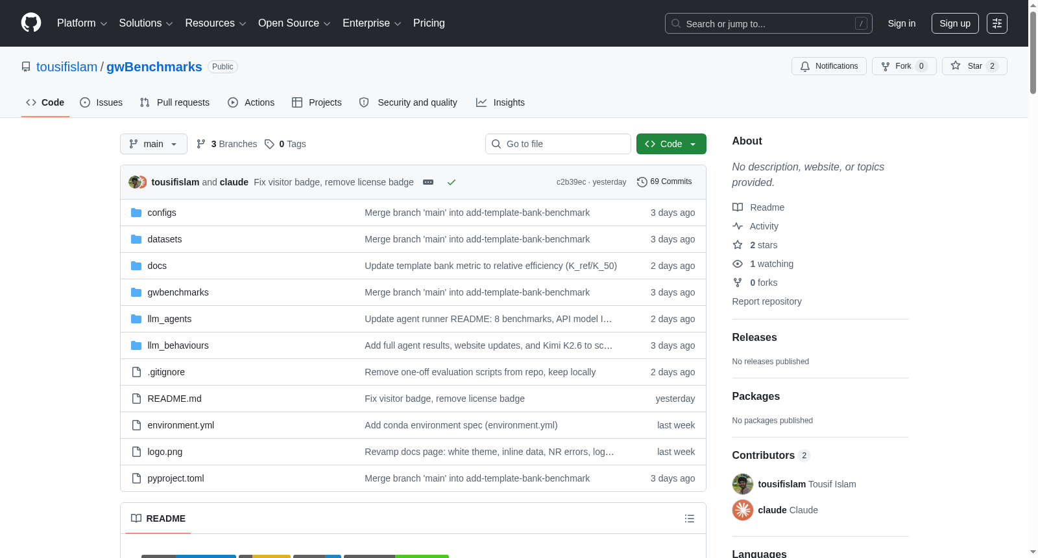Expand the Resources menu

click(215, 23)
